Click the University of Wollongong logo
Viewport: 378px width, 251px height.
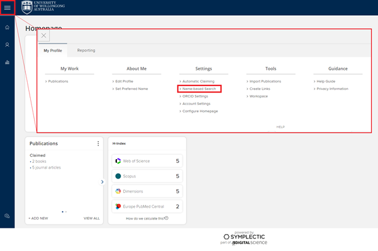(x=43, y=7)
